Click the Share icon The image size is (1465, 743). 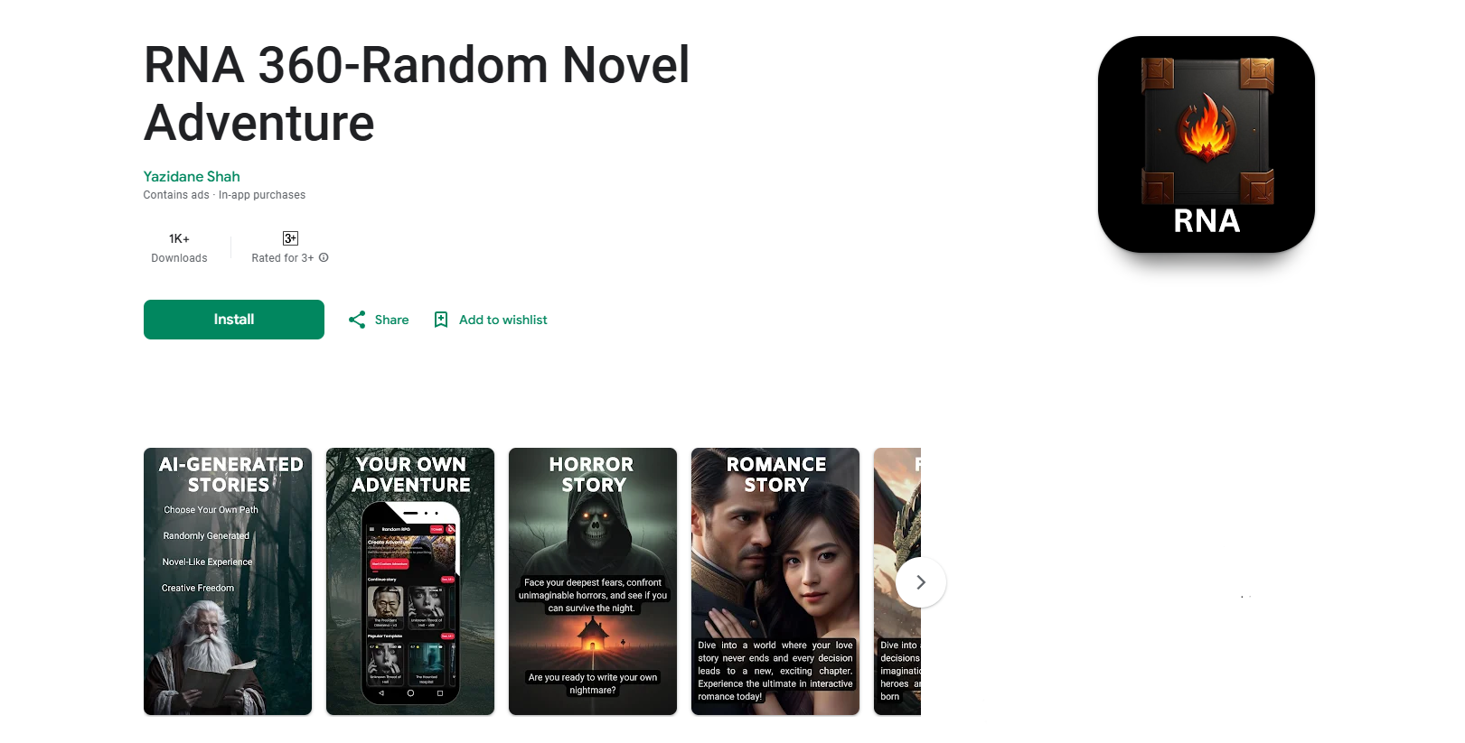(357, 320)
